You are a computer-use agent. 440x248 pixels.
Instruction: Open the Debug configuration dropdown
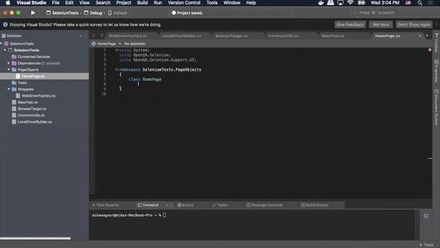point(93,12)
